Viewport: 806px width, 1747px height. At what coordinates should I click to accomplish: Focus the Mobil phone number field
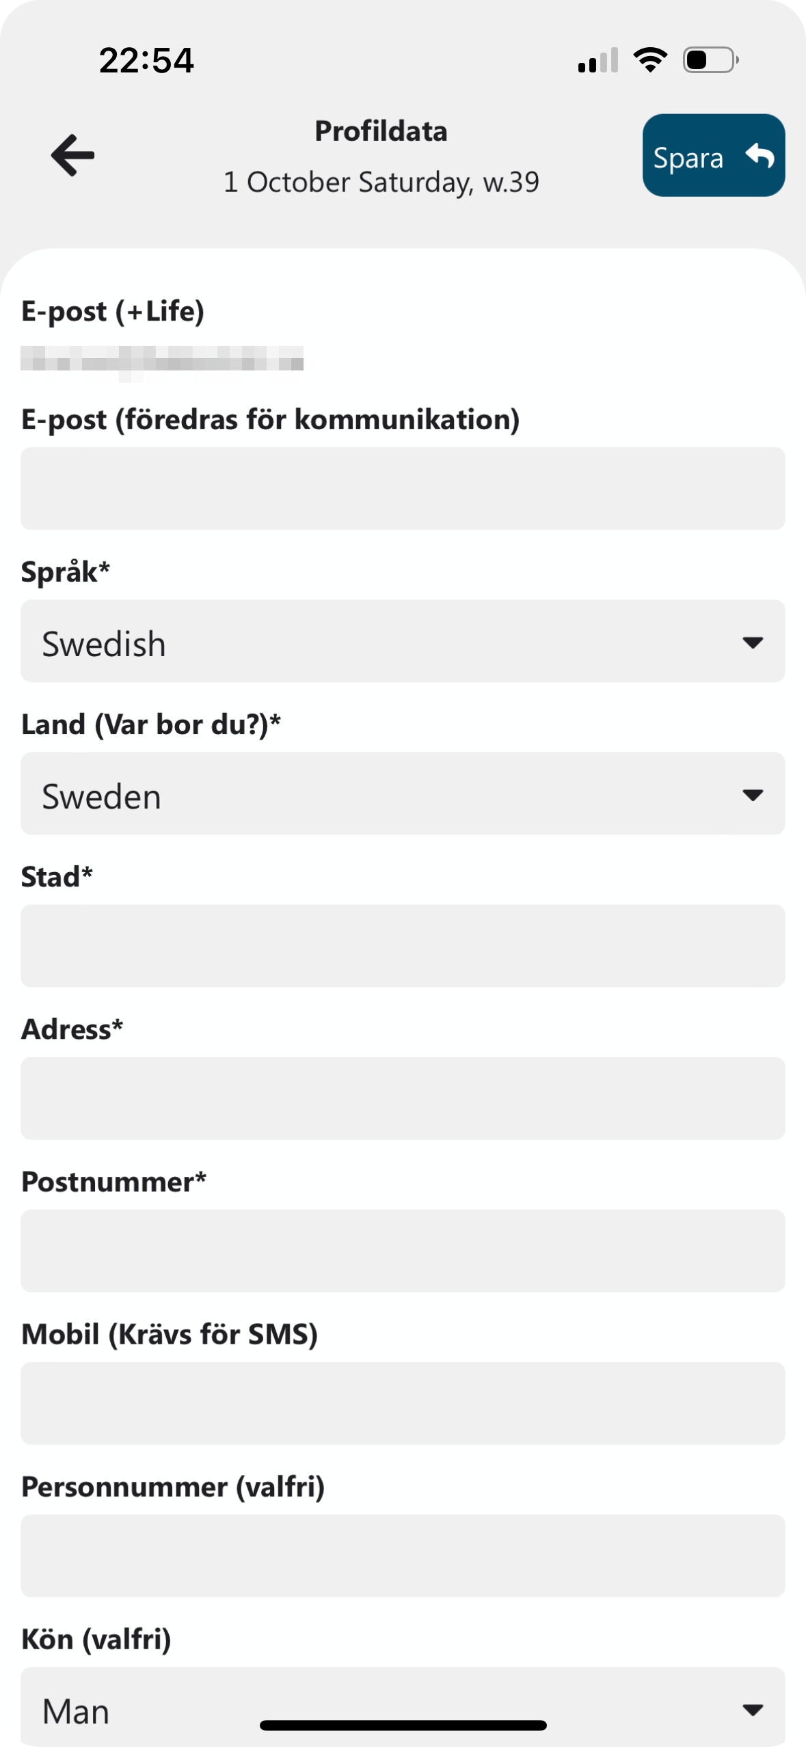[x=403, y=1403]
